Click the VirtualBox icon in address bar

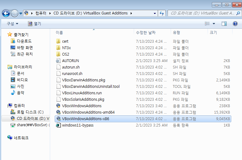tap(26, 13)
